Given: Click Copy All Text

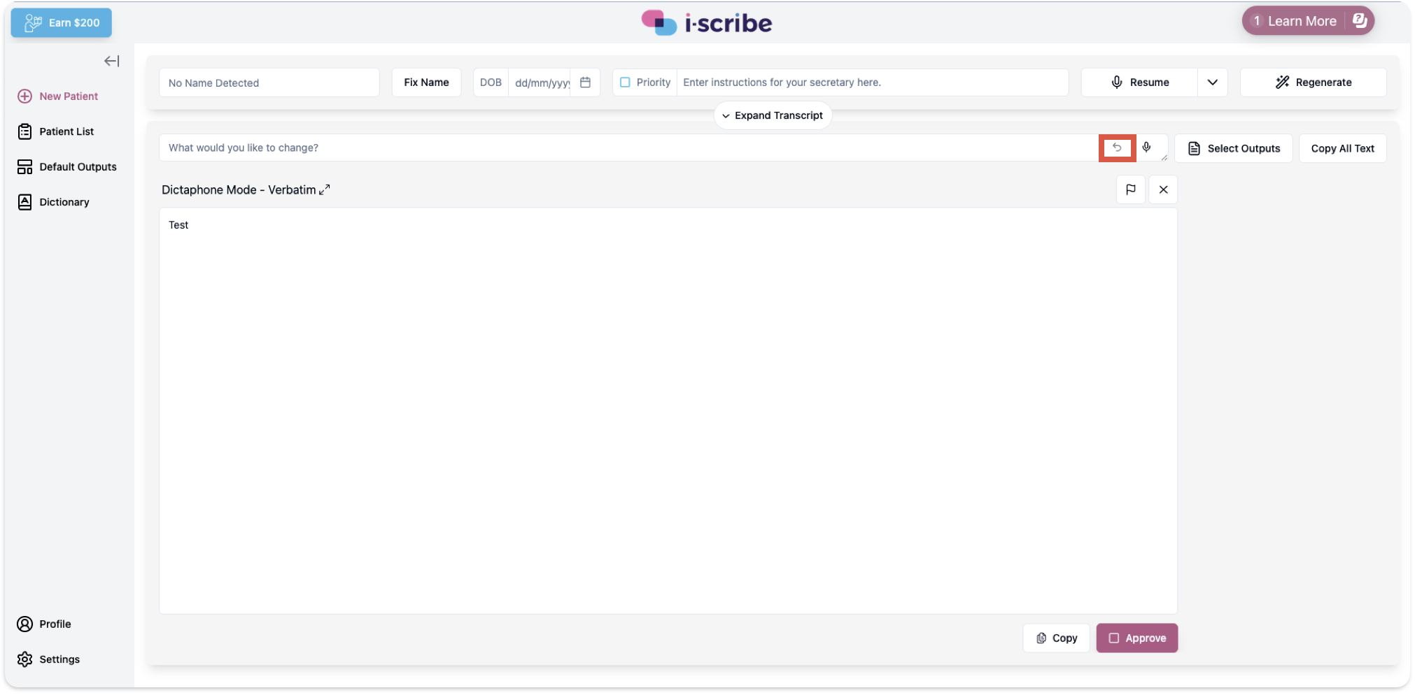Looking at the screenshot, I should tap(1342, 148).
